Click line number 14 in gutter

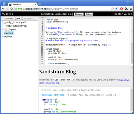point(42,45)
